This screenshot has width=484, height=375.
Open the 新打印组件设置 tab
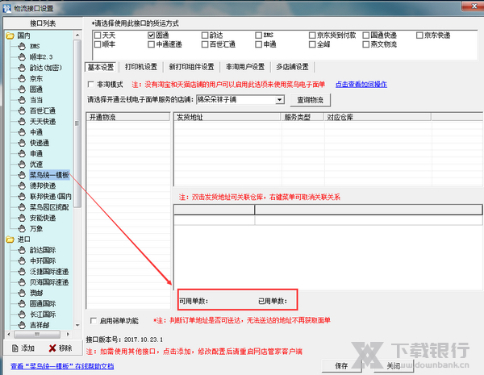tap(191, 67)
